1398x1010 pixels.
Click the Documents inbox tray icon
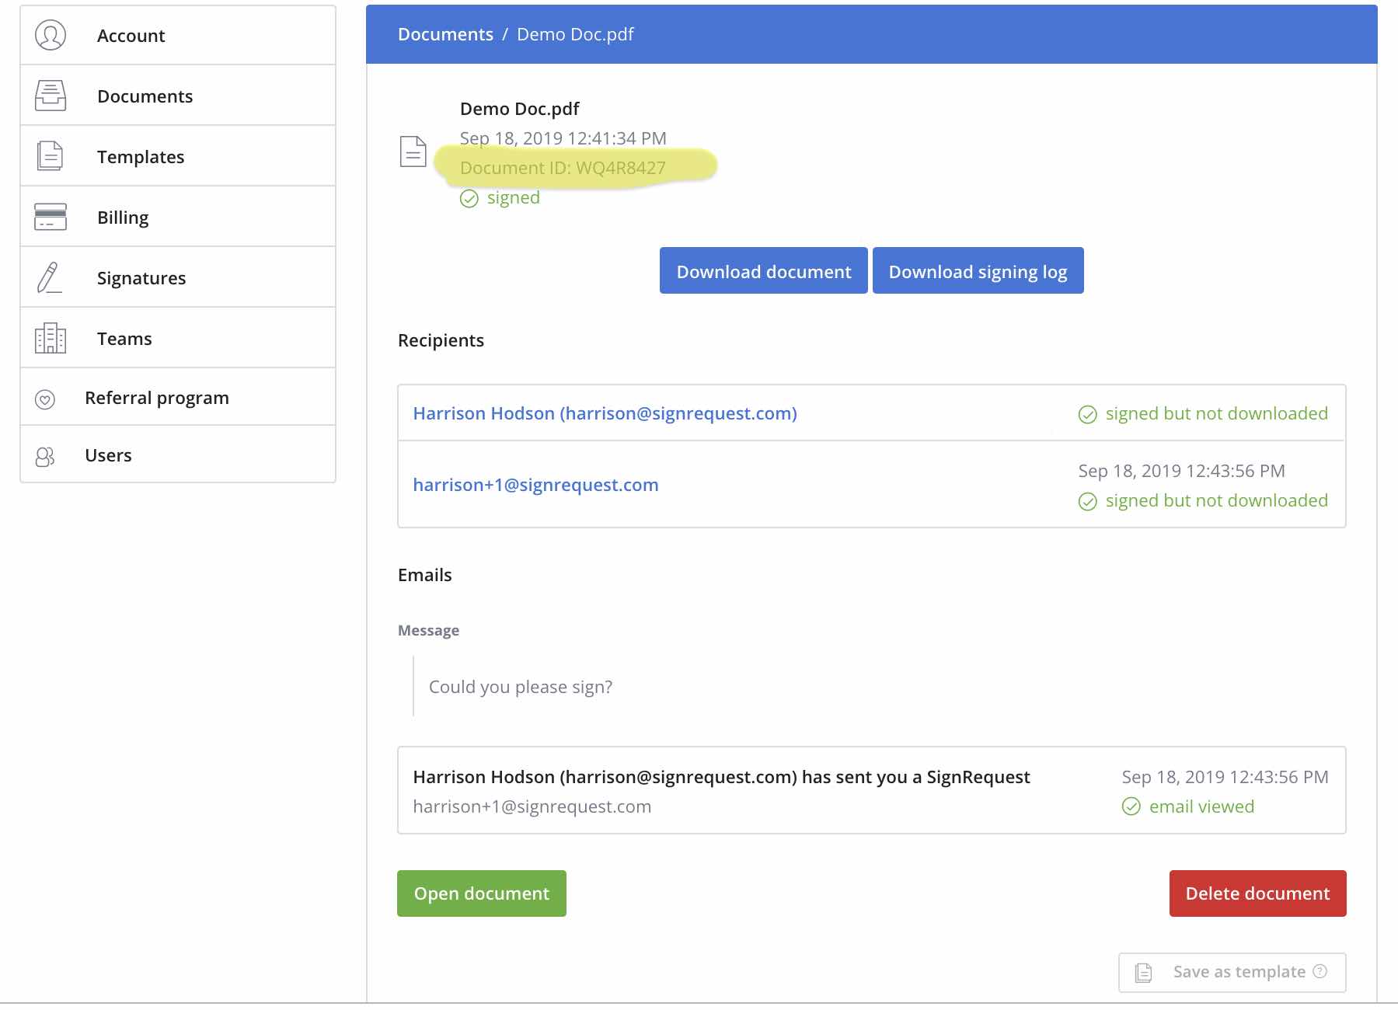(x=51, y=96)
